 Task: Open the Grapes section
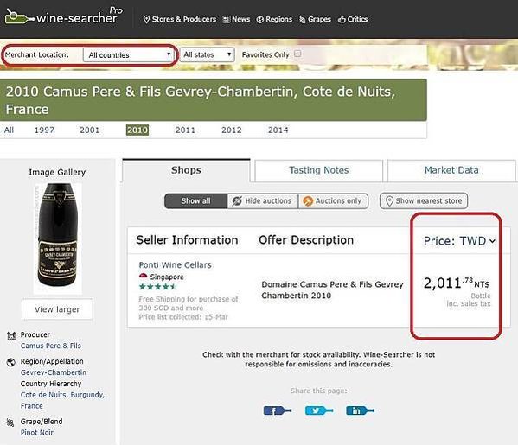(315, 19)
